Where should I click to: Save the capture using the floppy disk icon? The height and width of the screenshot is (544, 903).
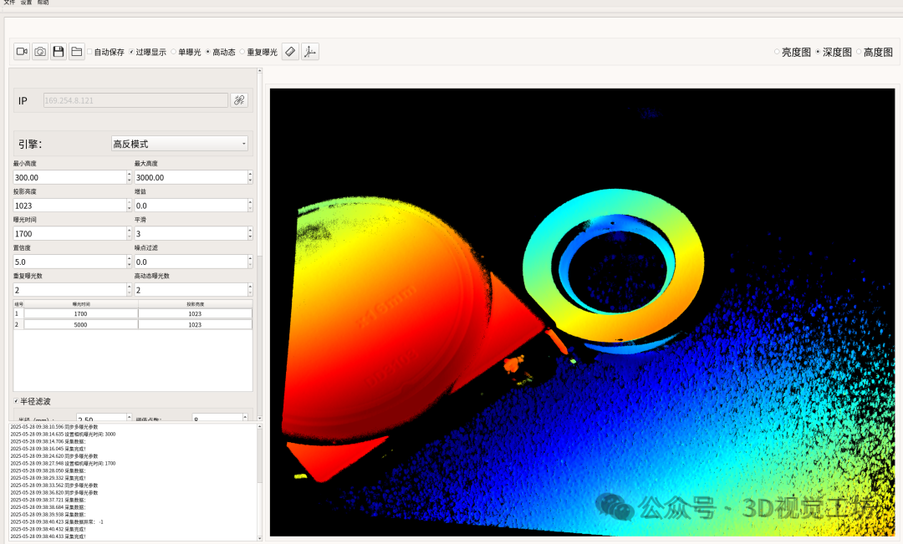tap(59, 52)
